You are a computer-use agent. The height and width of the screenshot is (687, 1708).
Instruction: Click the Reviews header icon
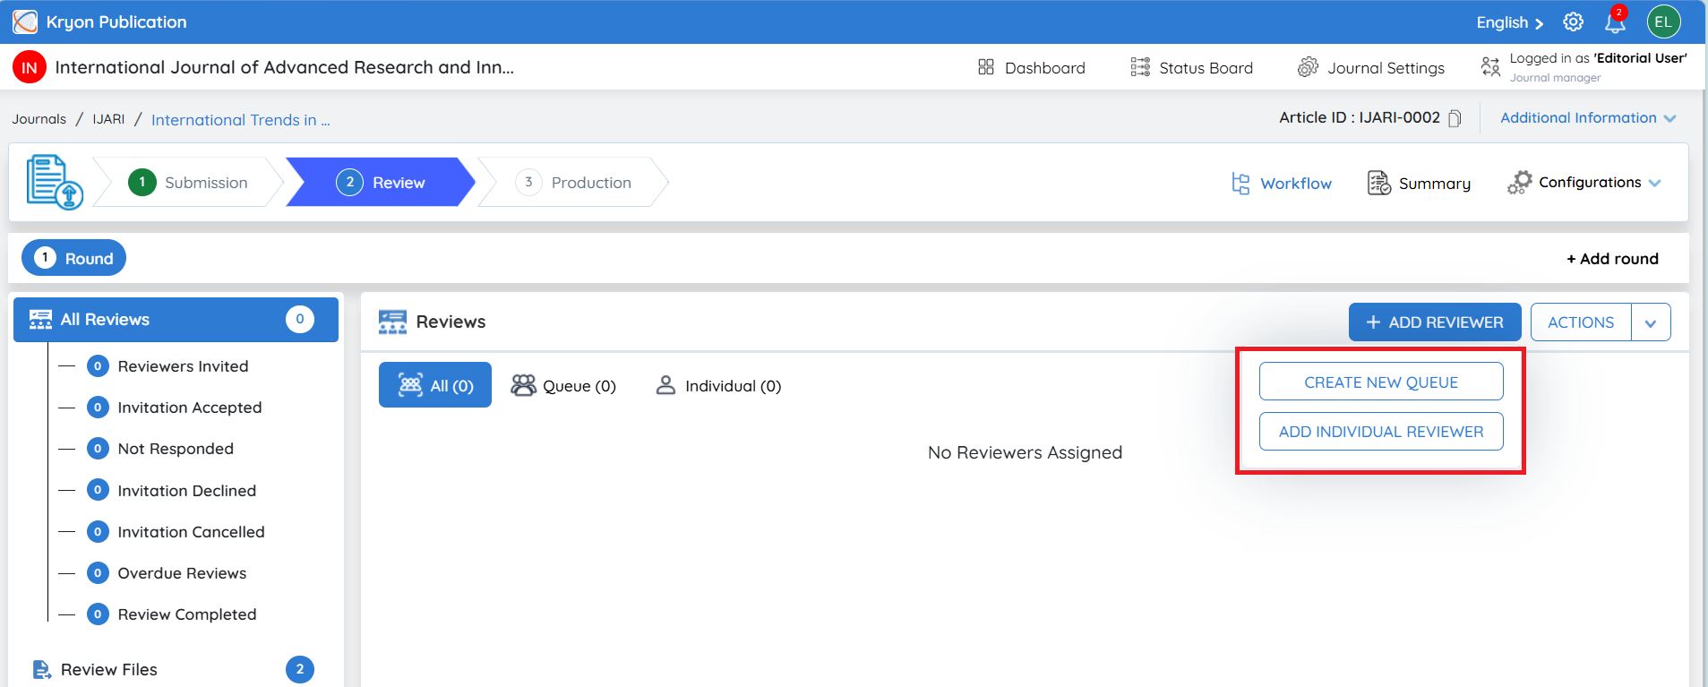pyautogui.click(x=392, y=322)
